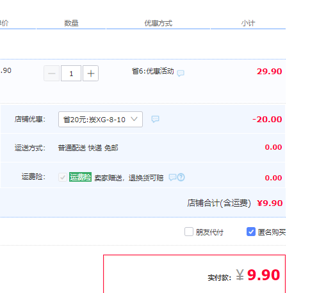Expand the store discount chevron arrow

click(134, 119)
